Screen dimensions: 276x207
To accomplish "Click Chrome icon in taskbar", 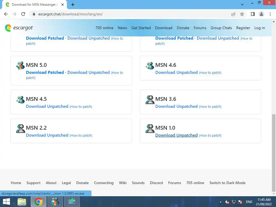I will pyautogui.click(x=38, y=202).
